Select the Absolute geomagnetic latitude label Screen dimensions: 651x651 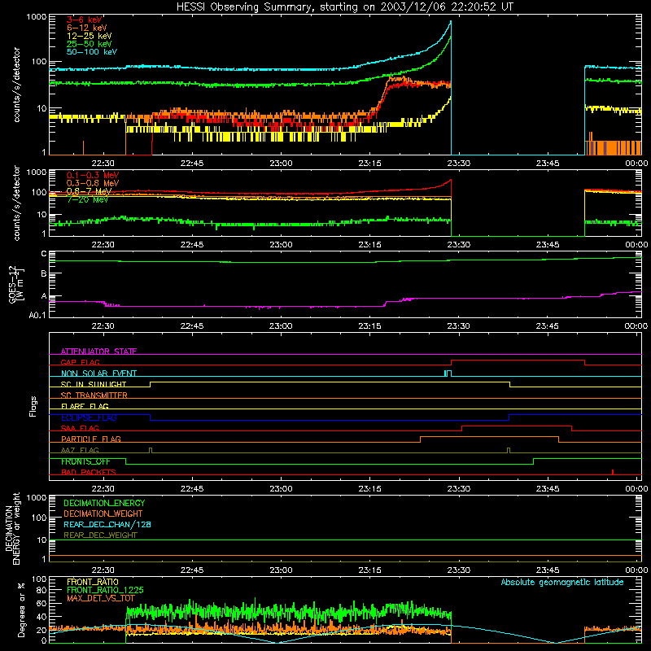pos(562,582)
